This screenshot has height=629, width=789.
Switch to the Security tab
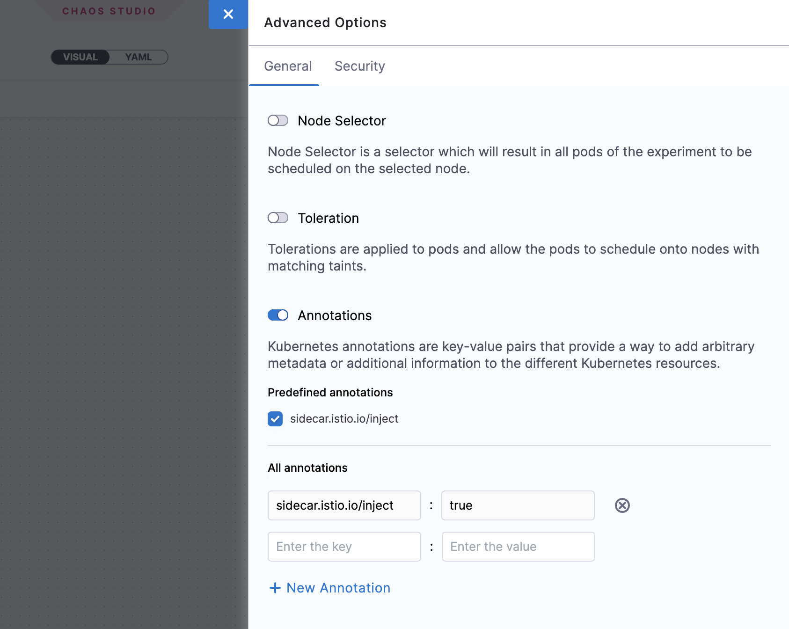point(359,66)
